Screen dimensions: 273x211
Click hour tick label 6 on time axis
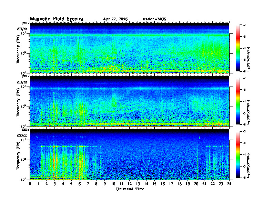pos(80,184)
